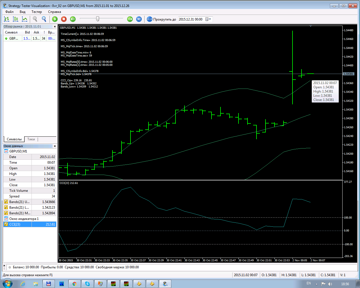Open Skype from the taskbar

(87, 284)
